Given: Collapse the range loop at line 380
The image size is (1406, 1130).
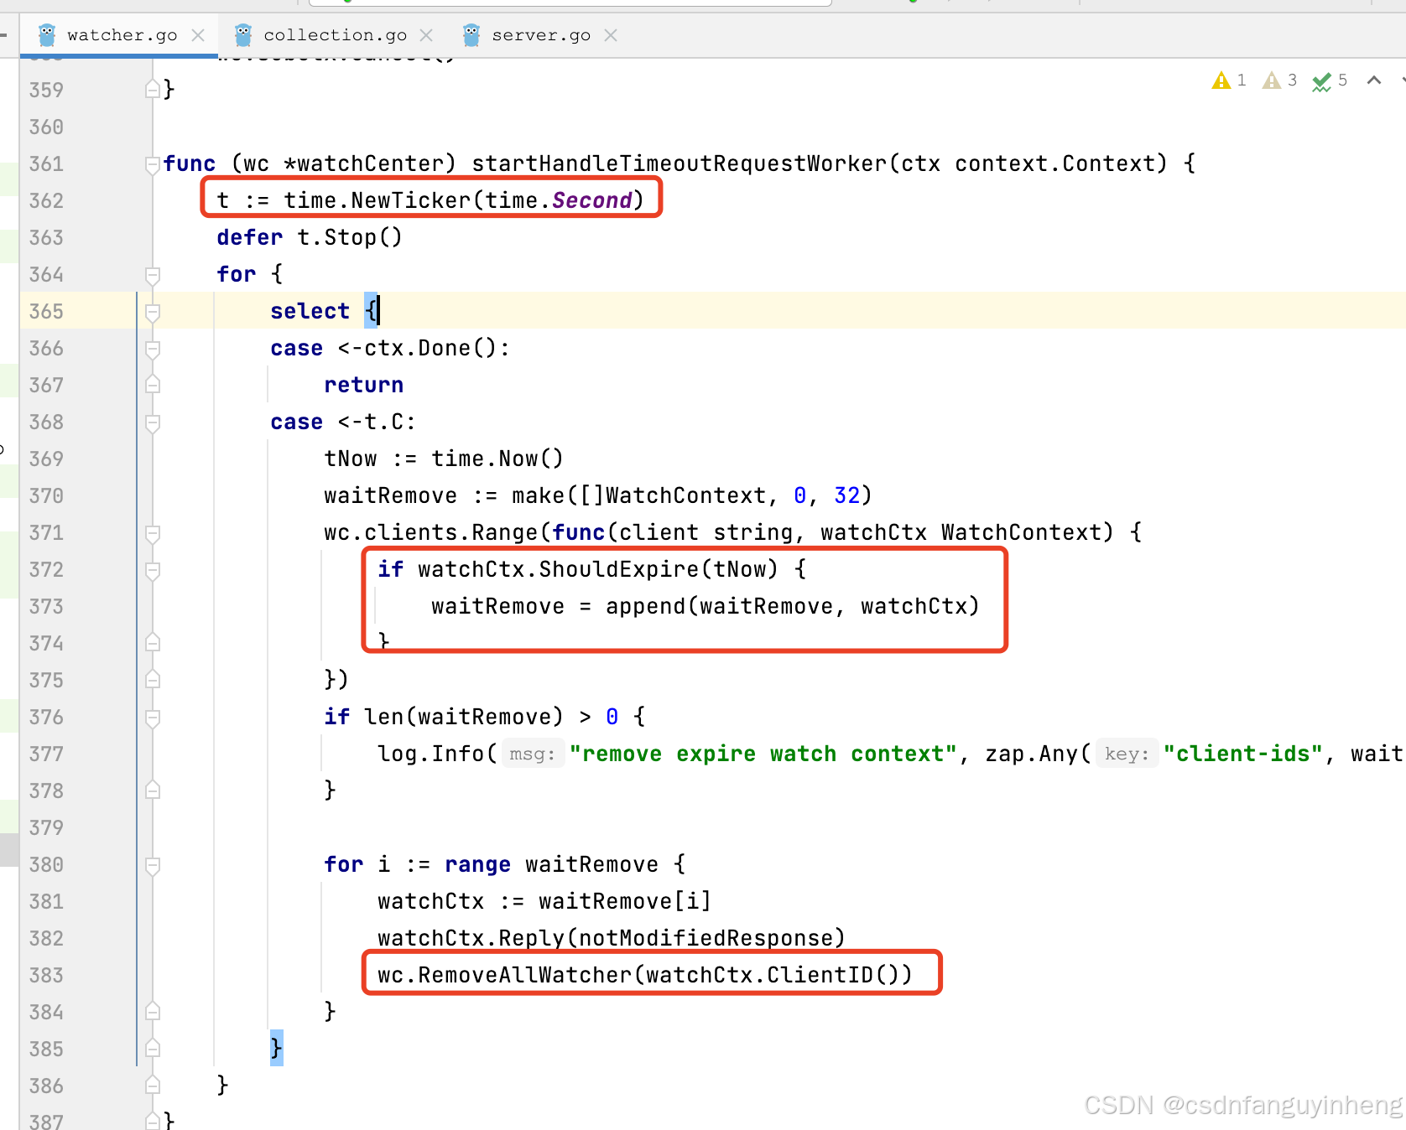Looking at the screenshot, I should [x=153, y=865].
